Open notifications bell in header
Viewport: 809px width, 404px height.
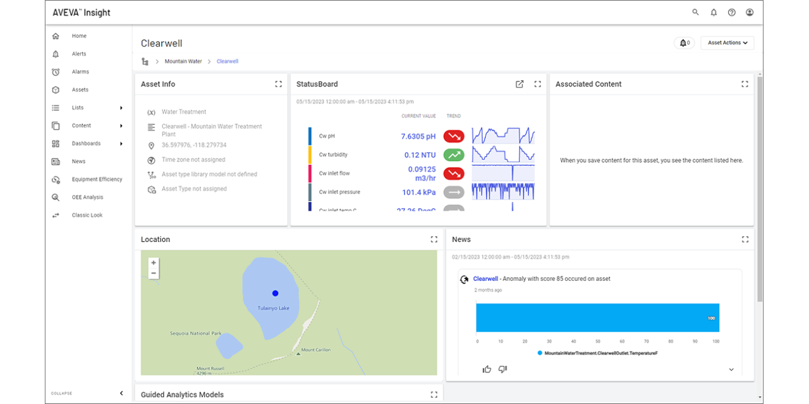click(714, 13)
